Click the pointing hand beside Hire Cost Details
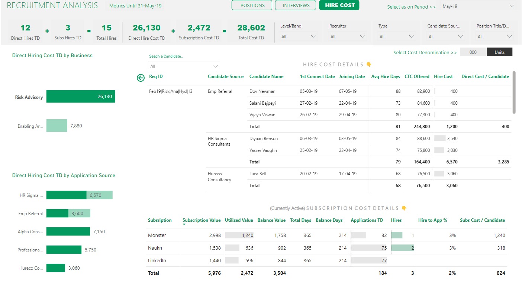 click(369, 65)
